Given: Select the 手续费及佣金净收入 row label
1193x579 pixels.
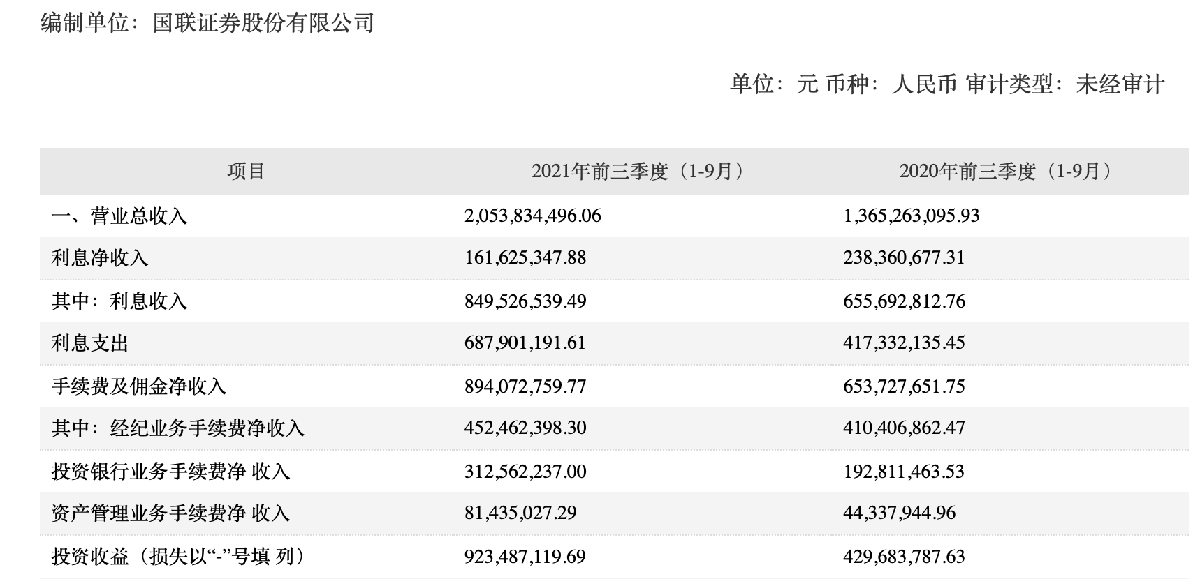Looking at the screenshot, I should point(139,386).
